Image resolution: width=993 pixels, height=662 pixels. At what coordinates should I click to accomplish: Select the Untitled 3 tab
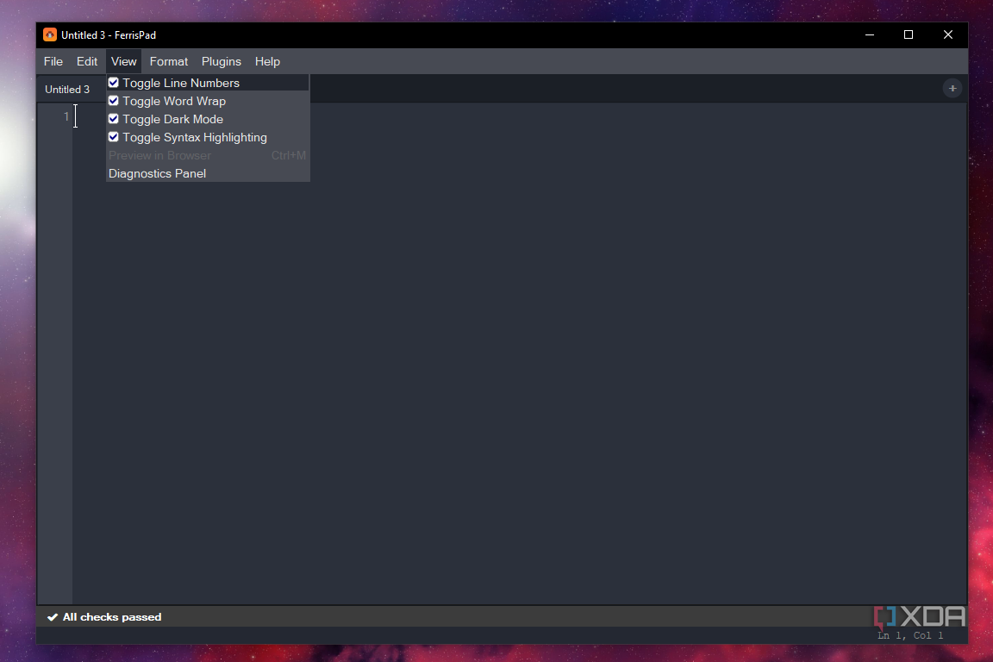[67, 90]
